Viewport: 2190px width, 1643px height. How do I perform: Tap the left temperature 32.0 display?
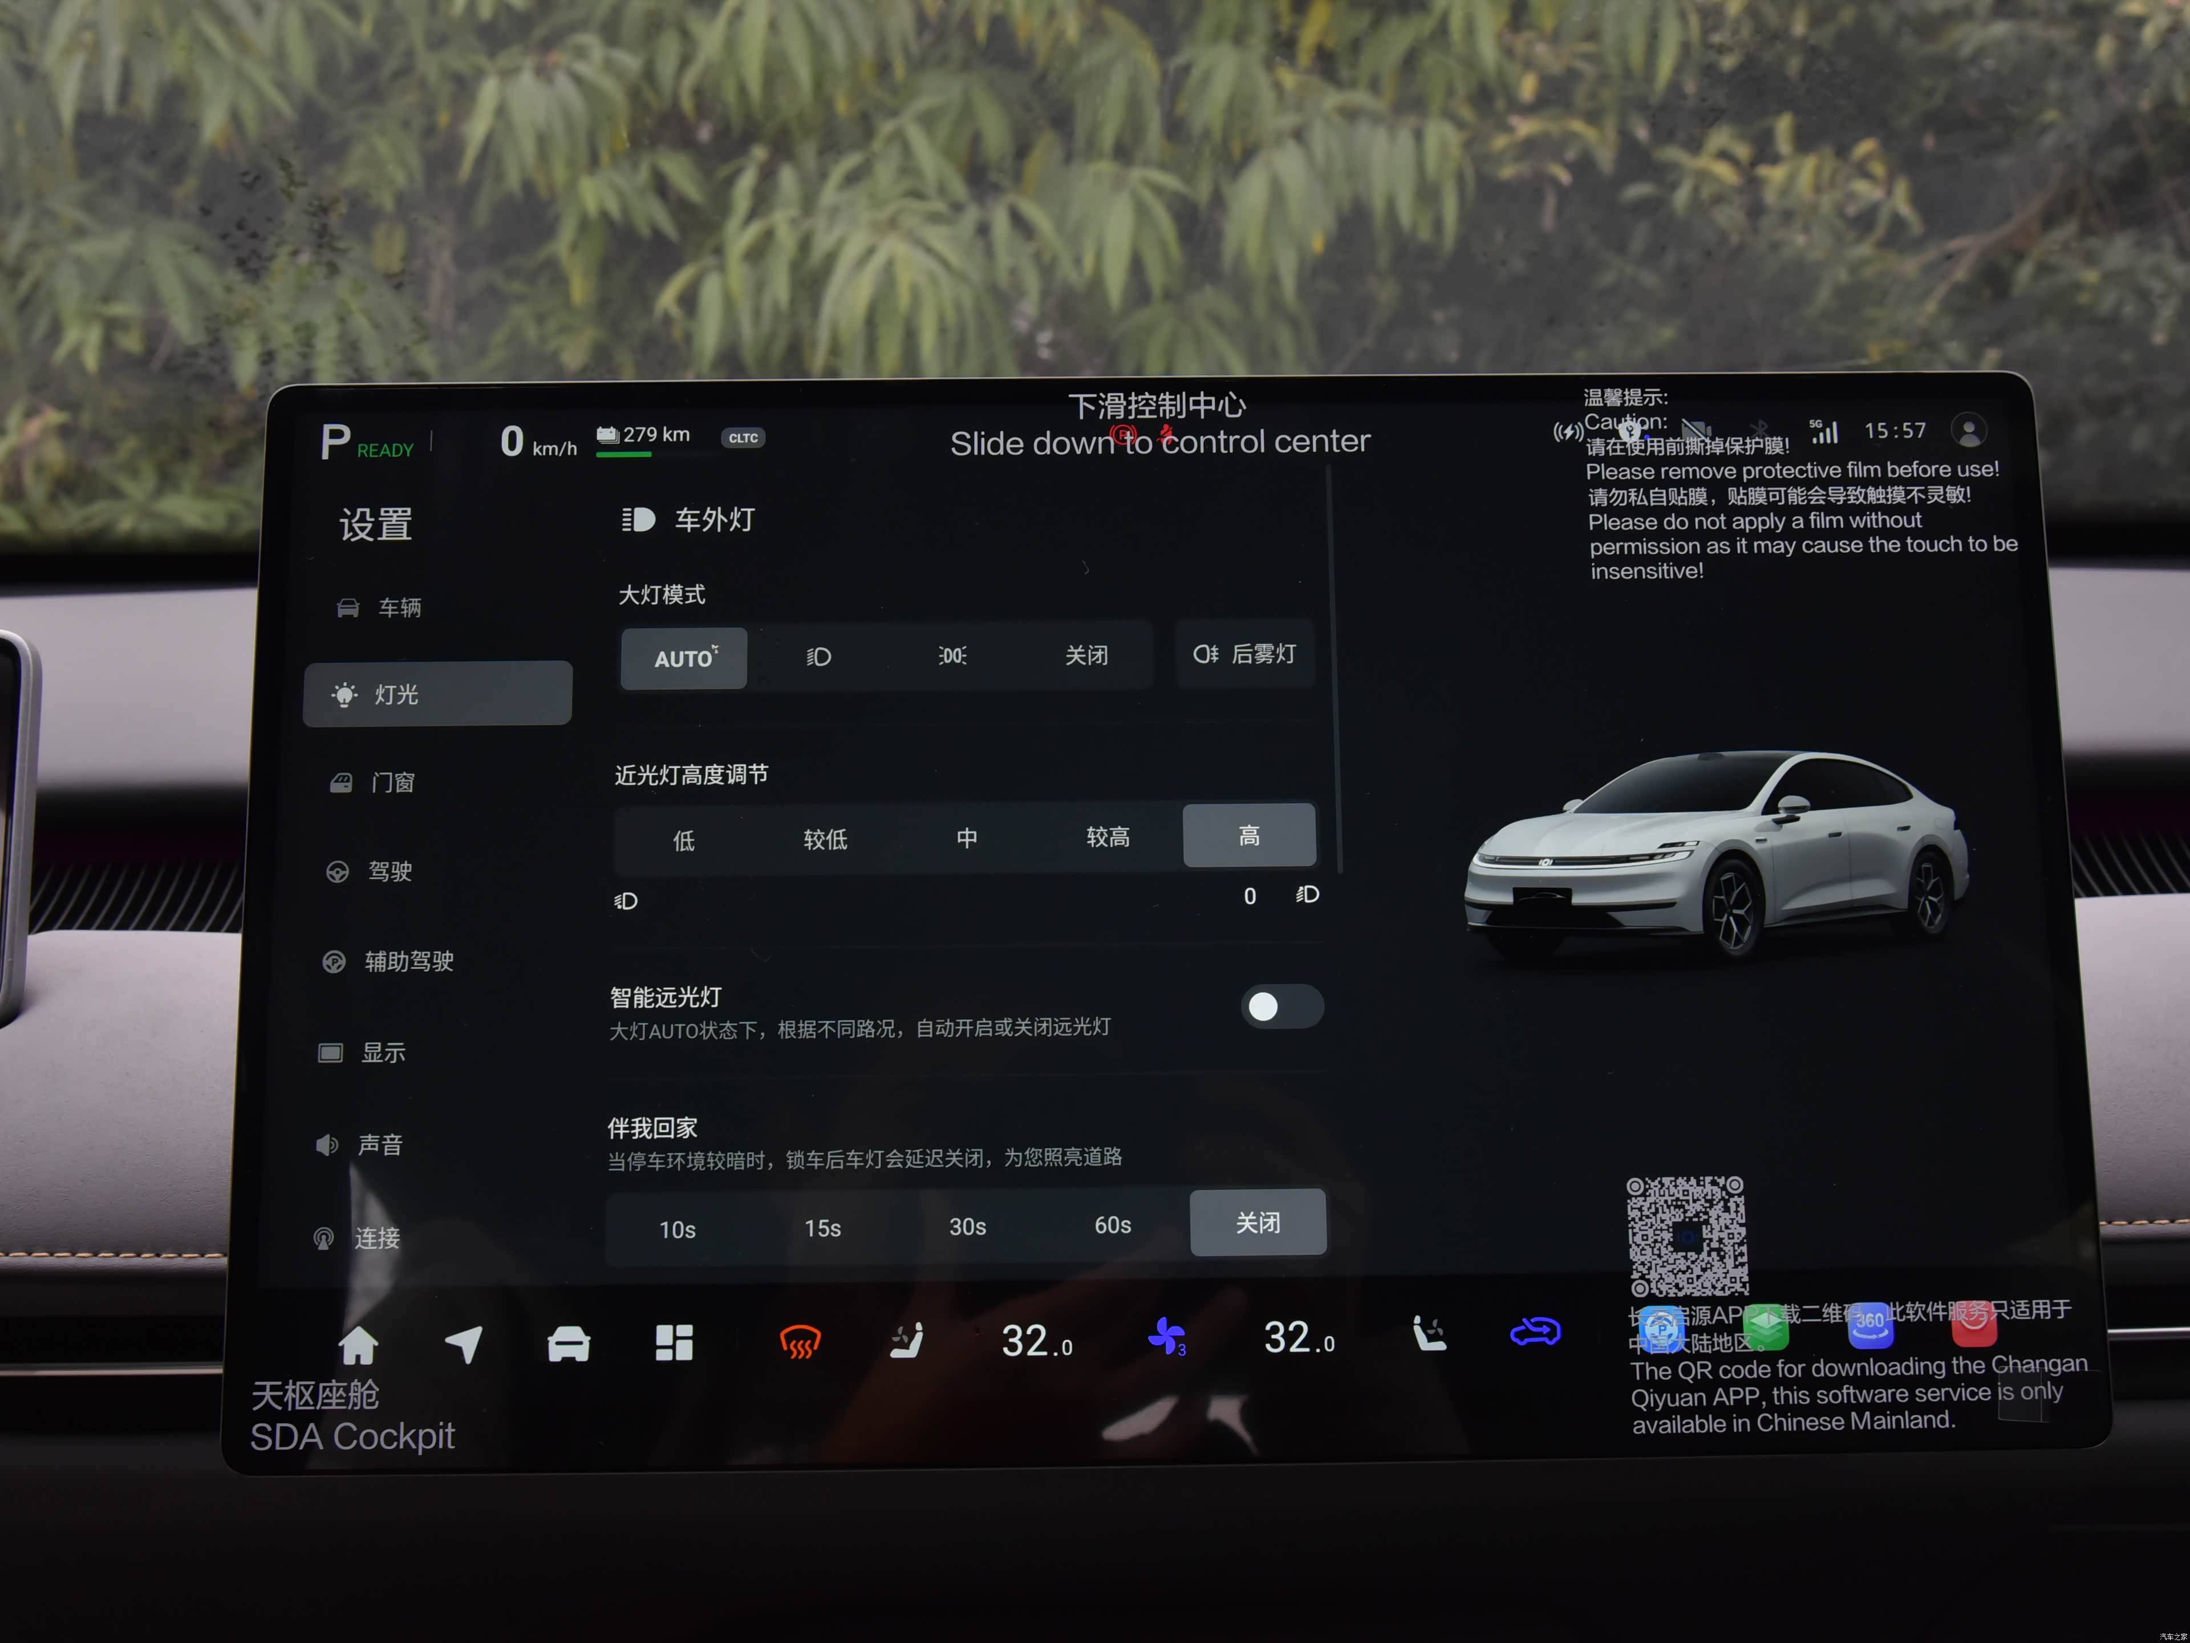click(1037, 1341)
